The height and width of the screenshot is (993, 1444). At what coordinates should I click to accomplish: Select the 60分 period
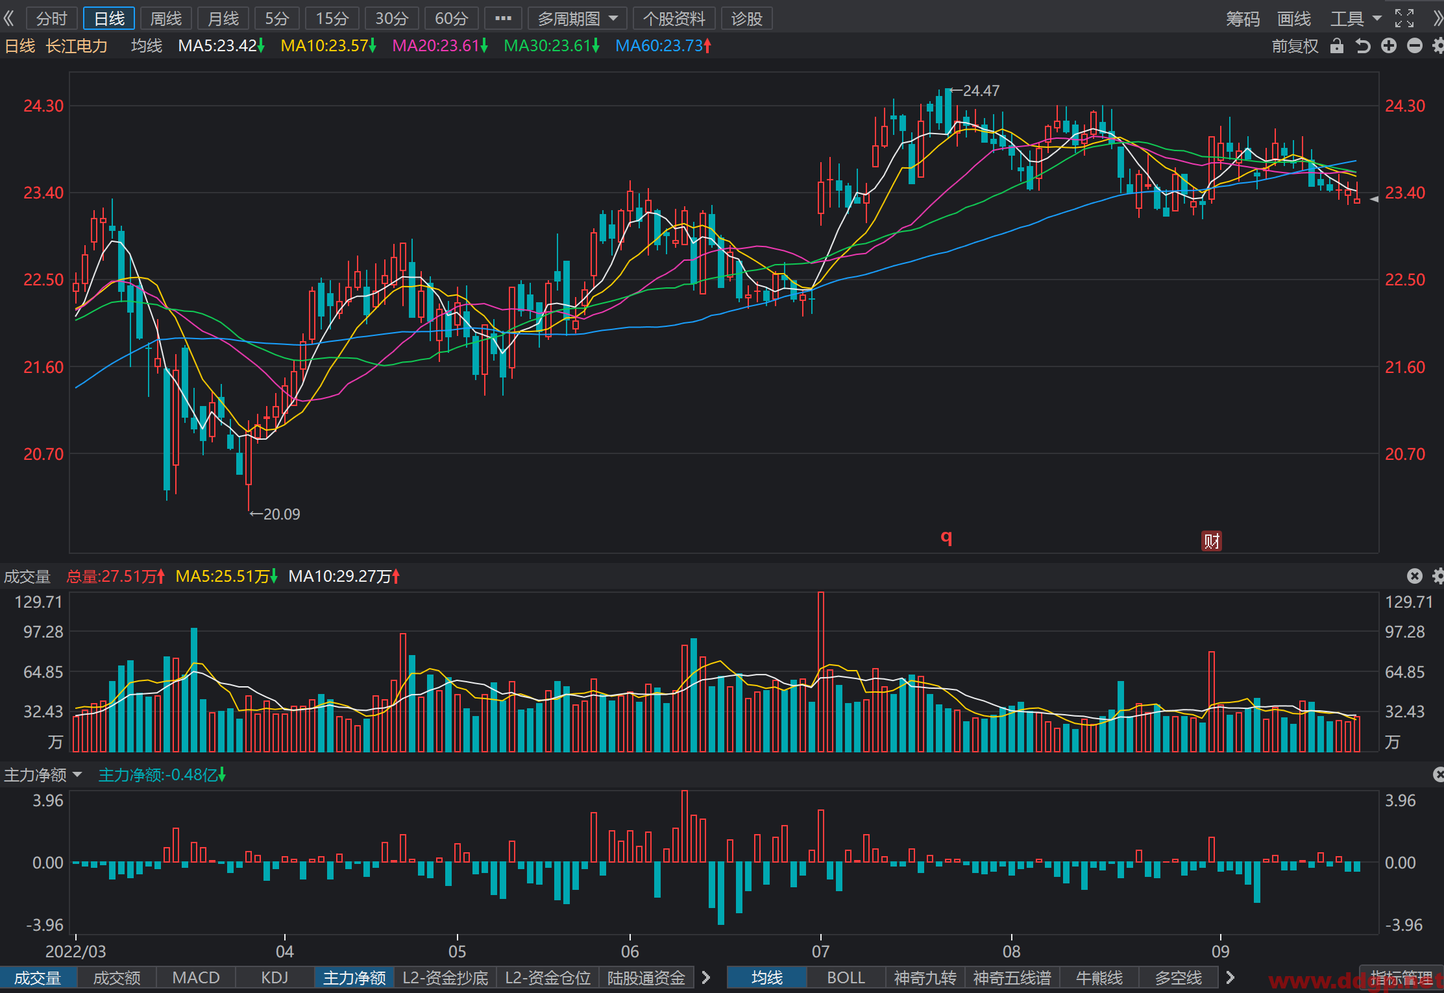tap(452, 18)
